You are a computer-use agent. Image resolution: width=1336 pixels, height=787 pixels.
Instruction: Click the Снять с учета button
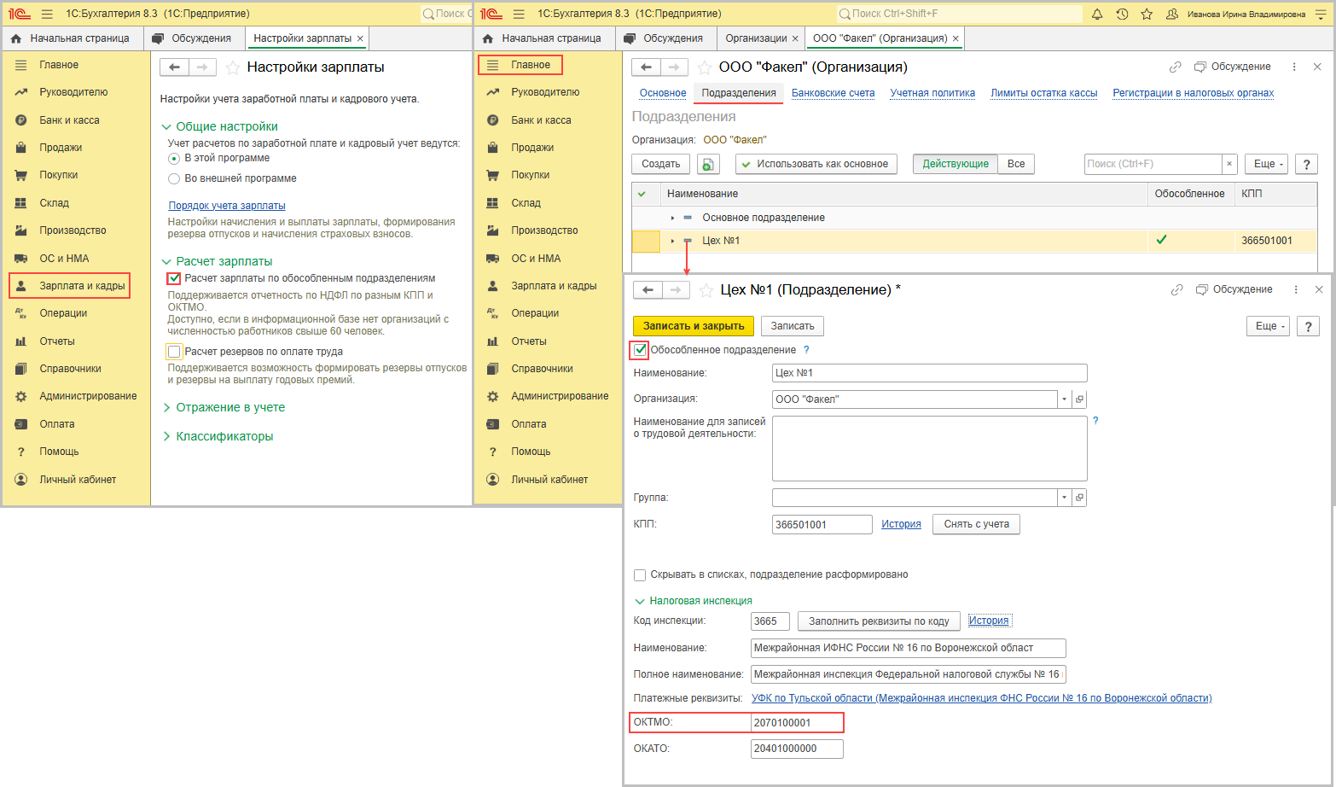pos(976,524)
